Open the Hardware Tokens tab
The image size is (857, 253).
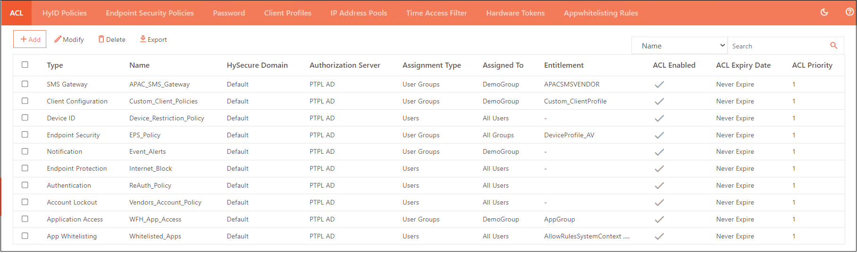tap(515, 13)
